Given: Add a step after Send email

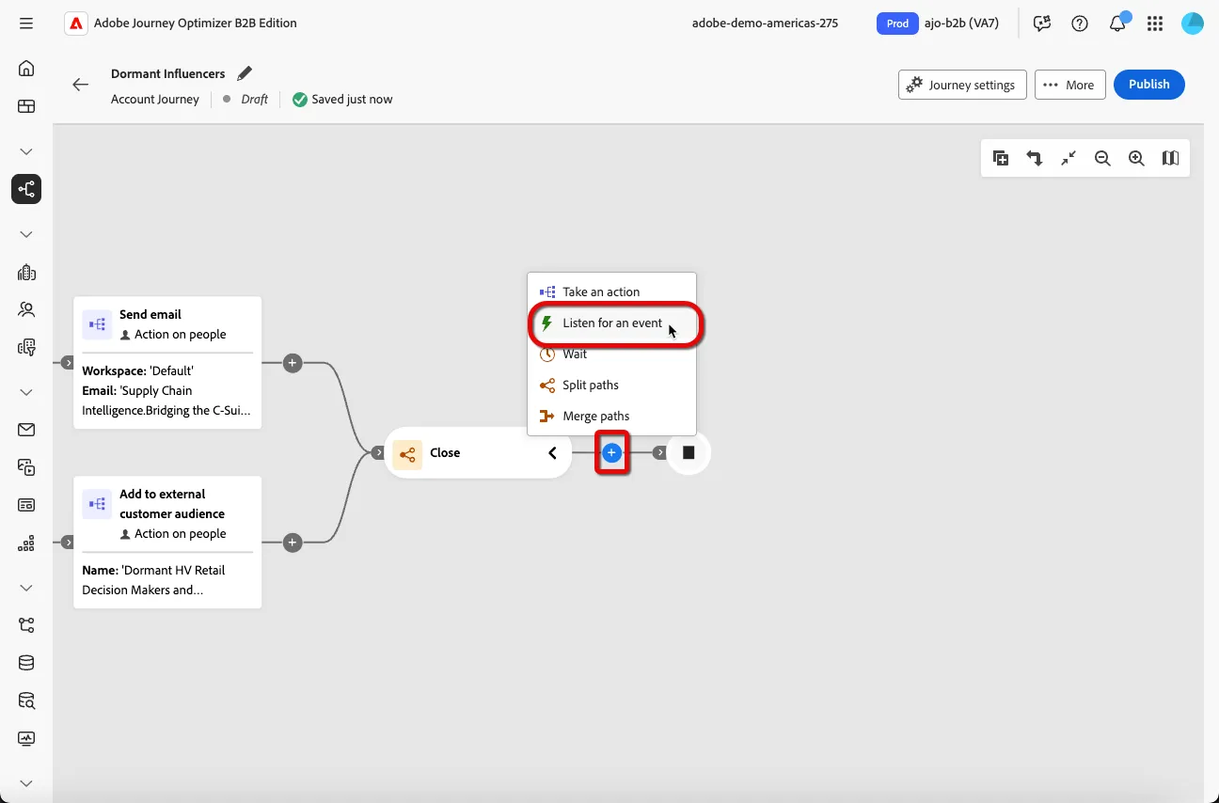Looking at the screenshot, I should coord(293,363).
